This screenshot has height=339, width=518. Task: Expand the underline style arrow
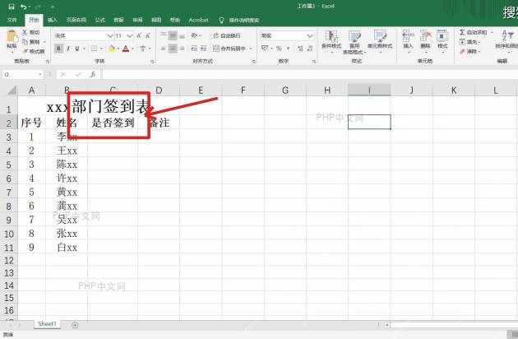(84, 49)
